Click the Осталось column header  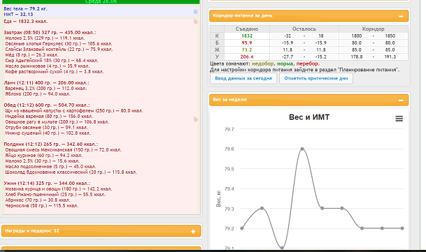tap(304, 29)
